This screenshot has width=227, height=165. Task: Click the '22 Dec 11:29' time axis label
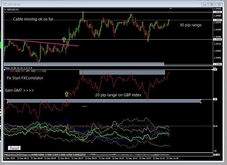coord(172,158)
